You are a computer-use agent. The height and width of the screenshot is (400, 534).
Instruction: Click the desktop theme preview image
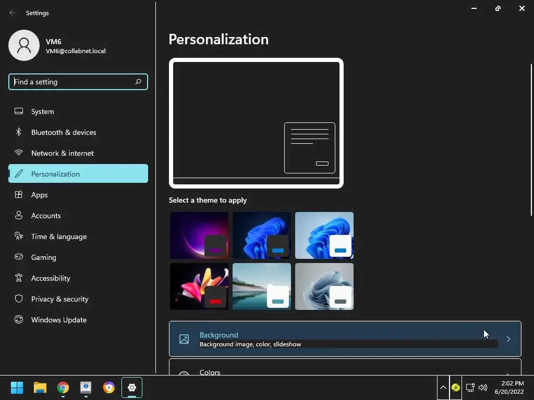click(x=256, y=123)
